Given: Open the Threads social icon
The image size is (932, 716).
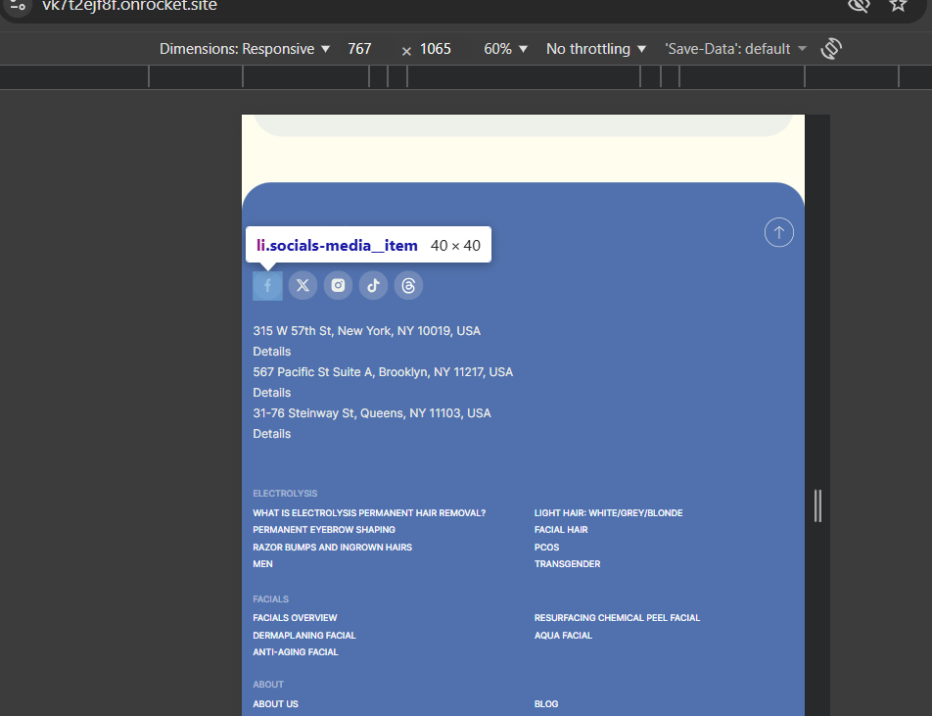Looking at the screenshot, I should coord(408,285).
